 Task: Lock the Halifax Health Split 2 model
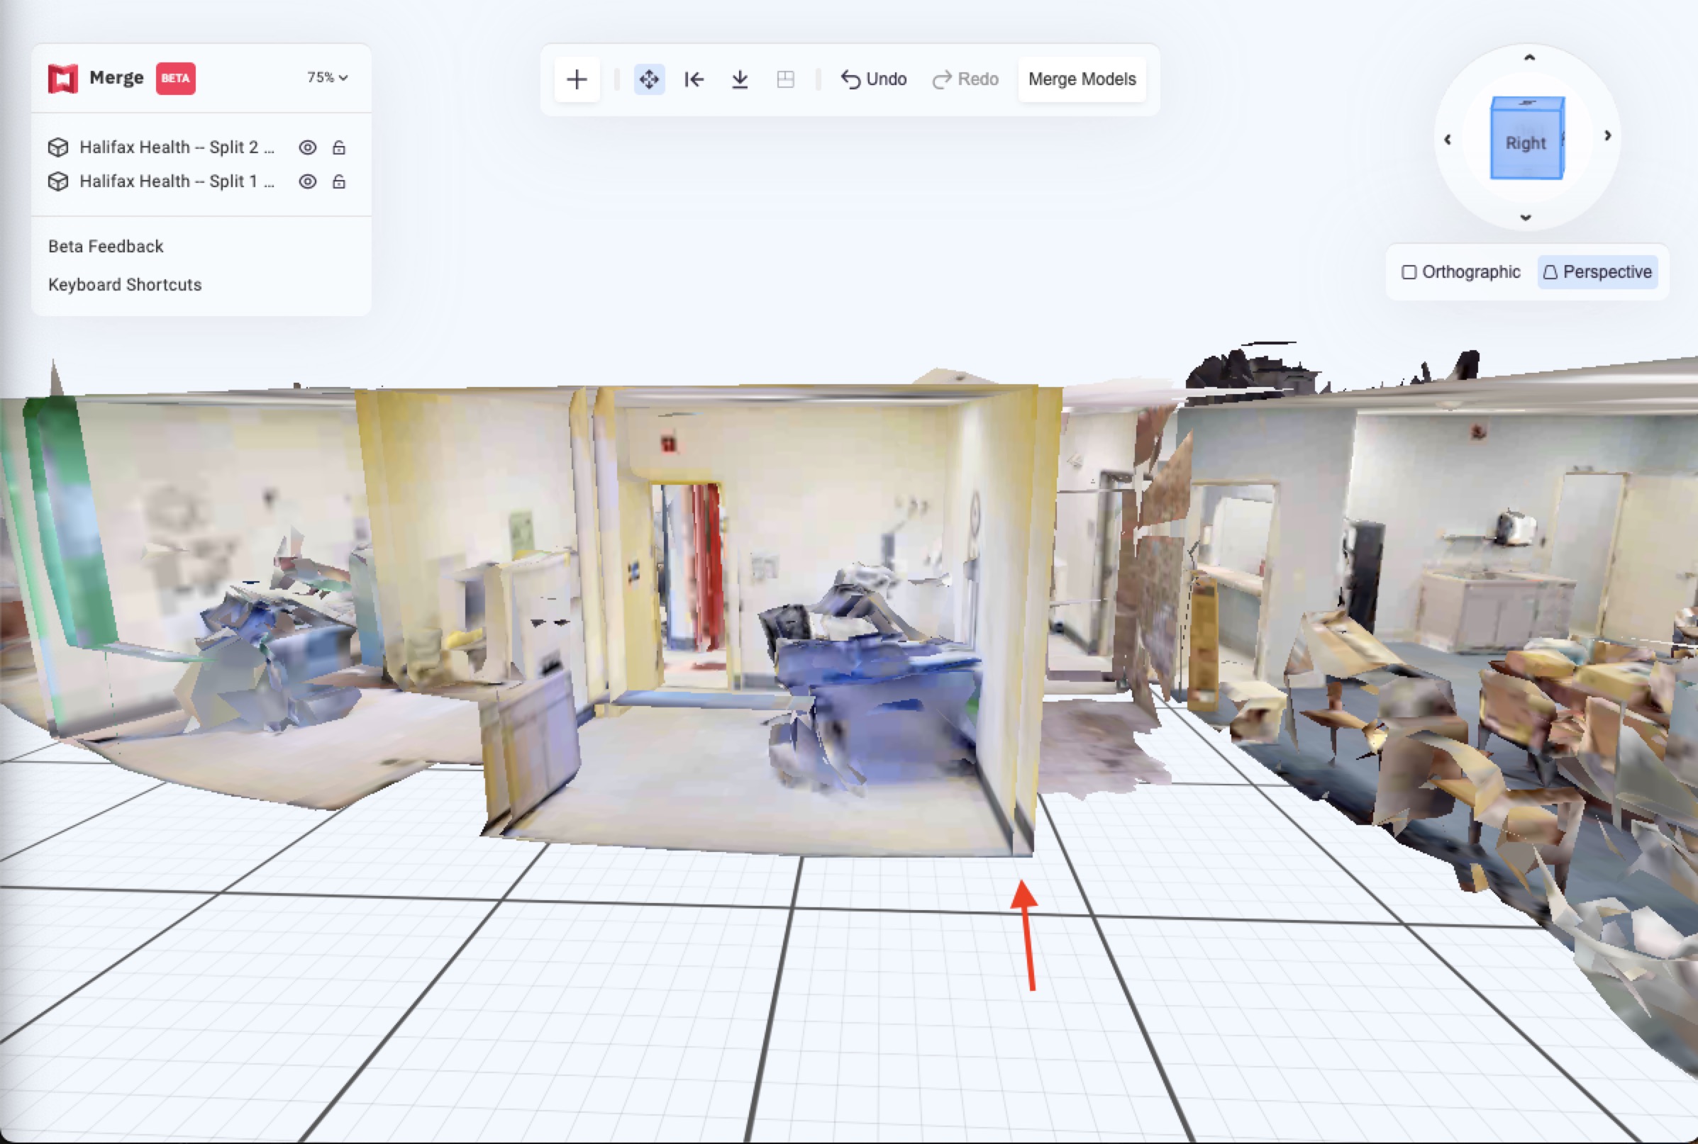[339, 147]
